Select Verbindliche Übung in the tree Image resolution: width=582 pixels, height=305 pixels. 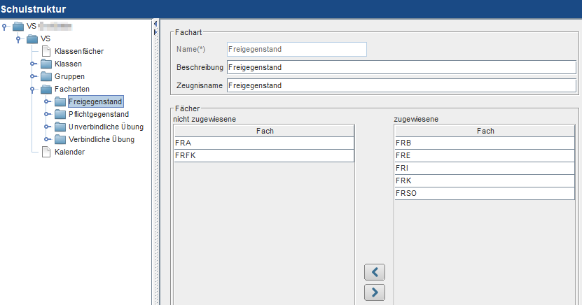pos(102,139)
